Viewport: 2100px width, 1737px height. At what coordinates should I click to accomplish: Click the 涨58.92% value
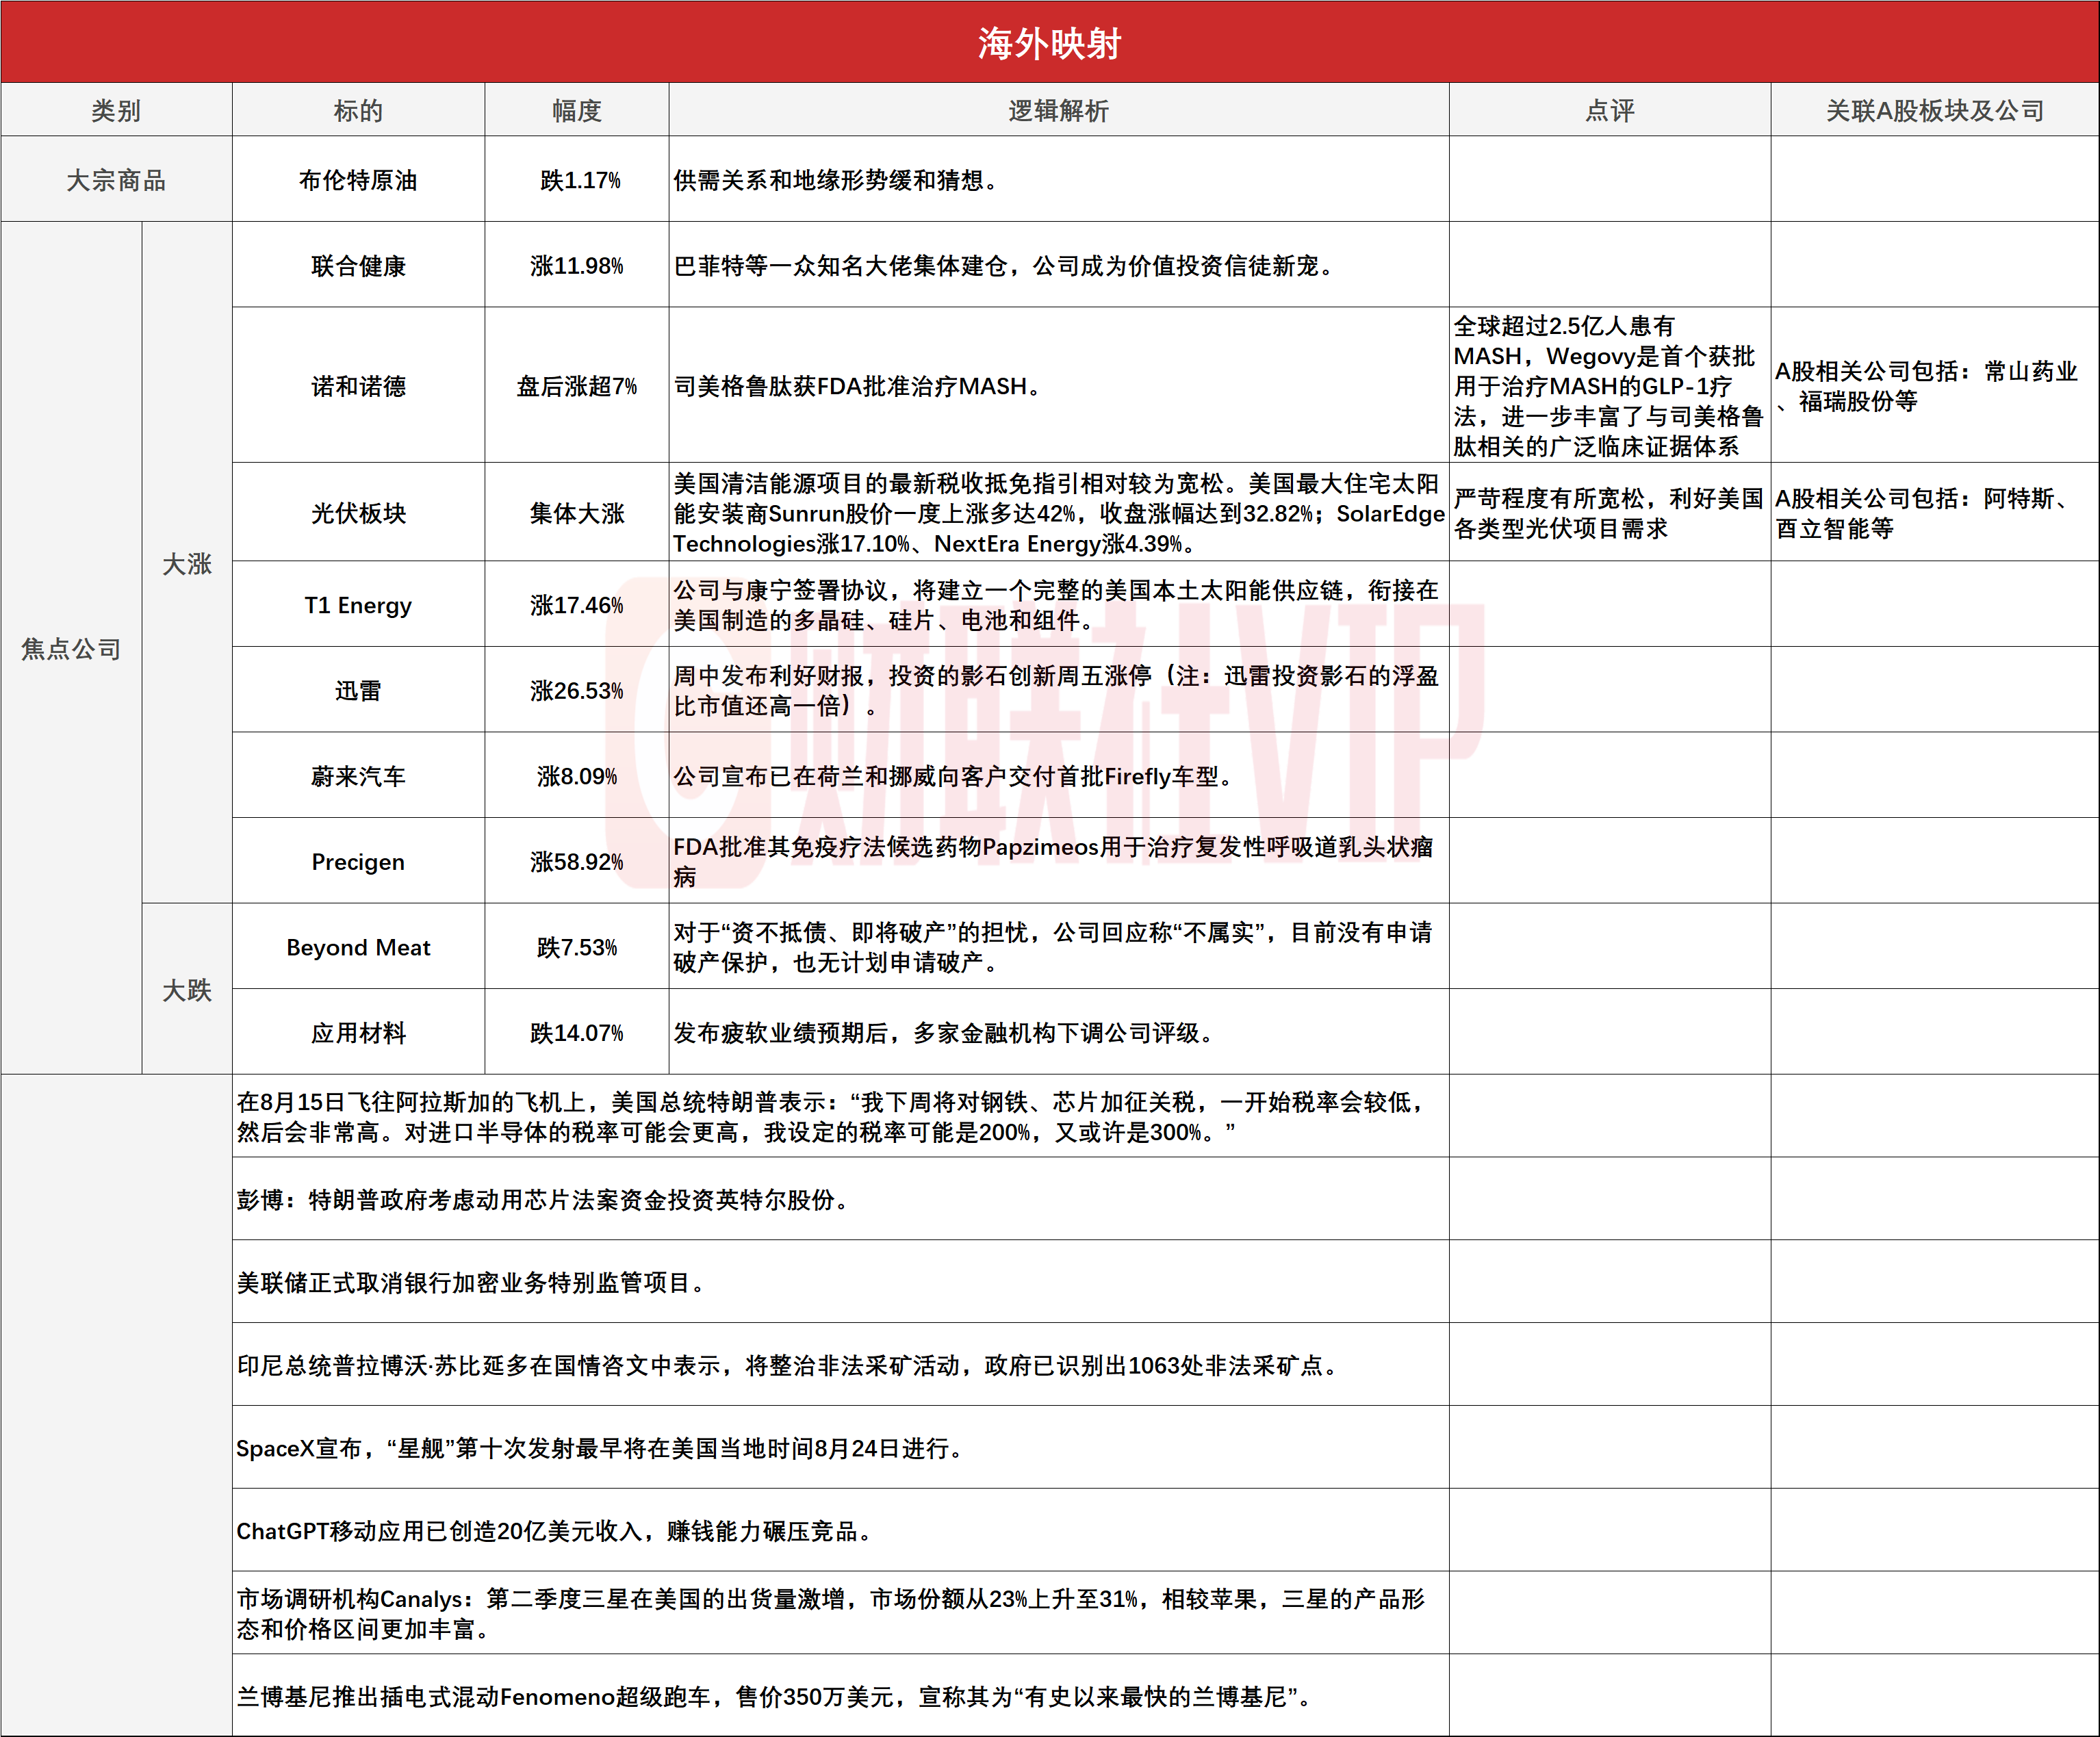pyautogui.click(x=577, y=861)
